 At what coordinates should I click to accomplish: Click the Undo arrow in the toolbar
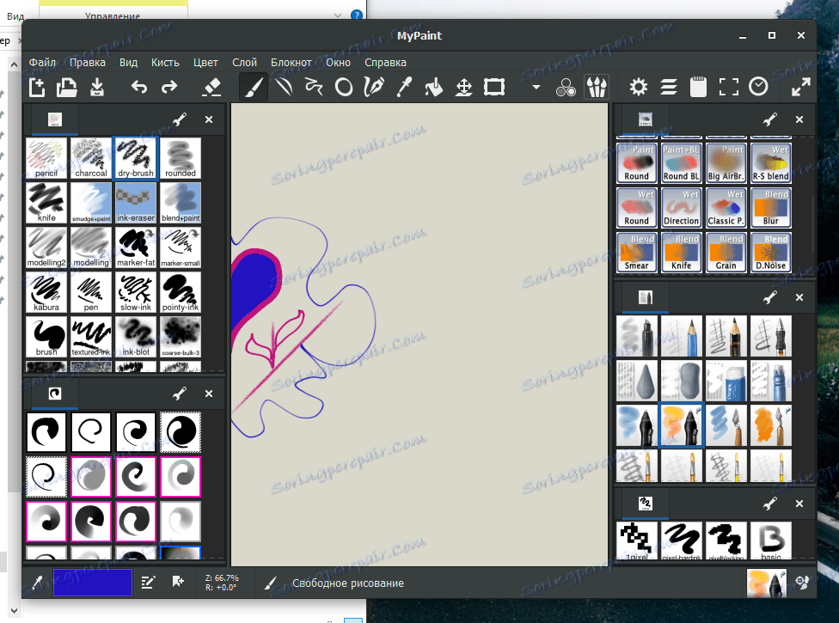(x=138, y=86)
